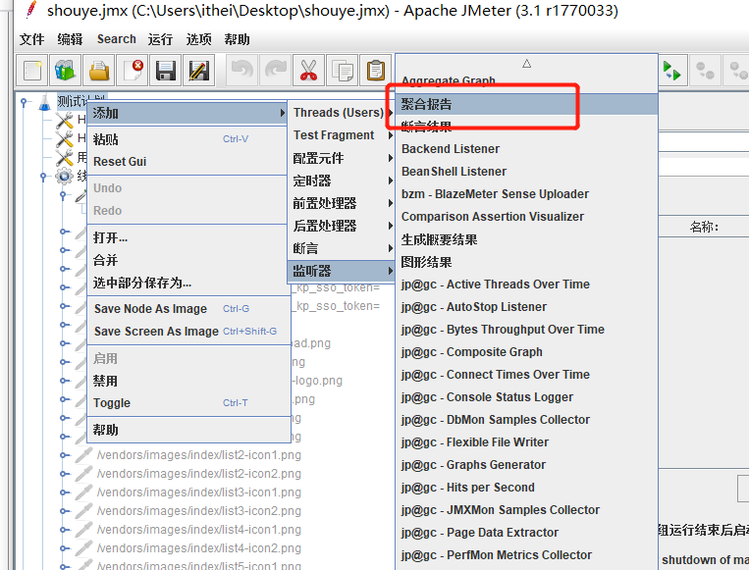Screen dimensions: 749x570
Task: Click the Cut scissors icon
Action: click(x=308, y=71)
